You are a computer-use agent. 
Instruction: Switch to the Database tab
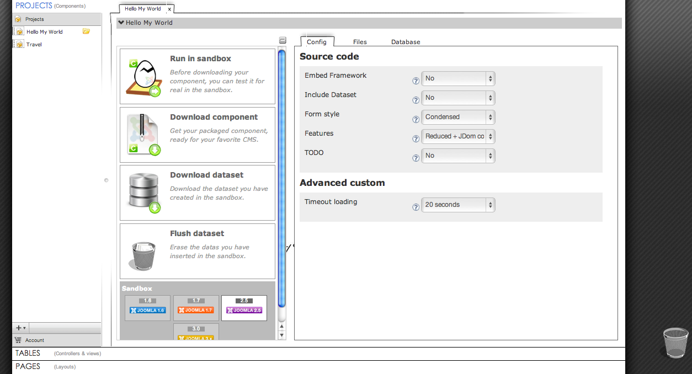[x=406, y=42]
